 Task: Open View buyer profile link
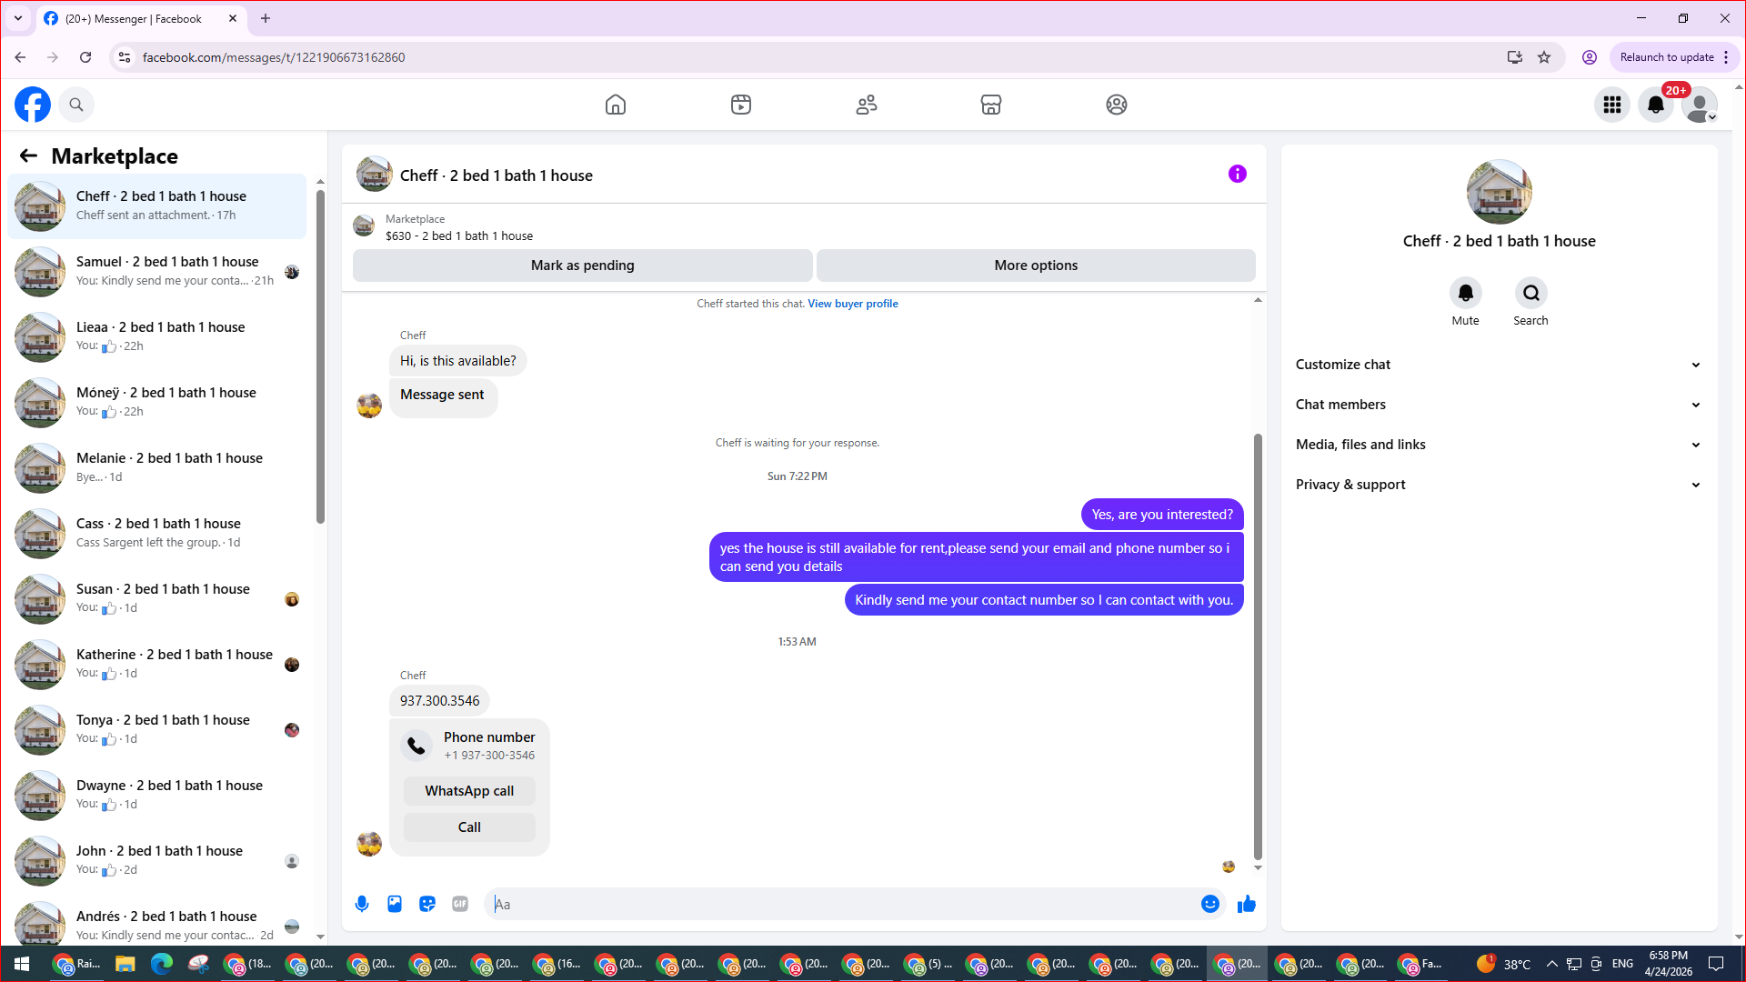tap(853, 304)
